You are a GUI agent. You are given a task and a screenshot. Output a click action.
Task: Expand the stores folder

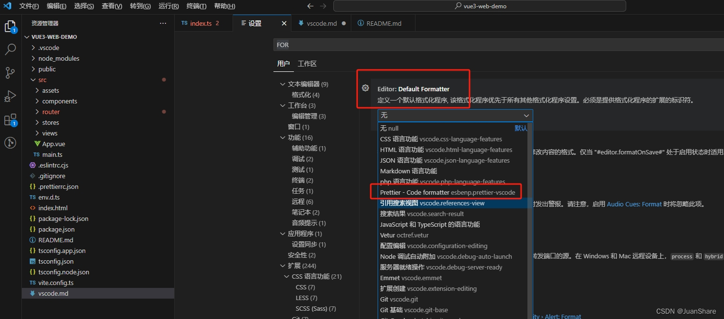(x=51, y=122)
